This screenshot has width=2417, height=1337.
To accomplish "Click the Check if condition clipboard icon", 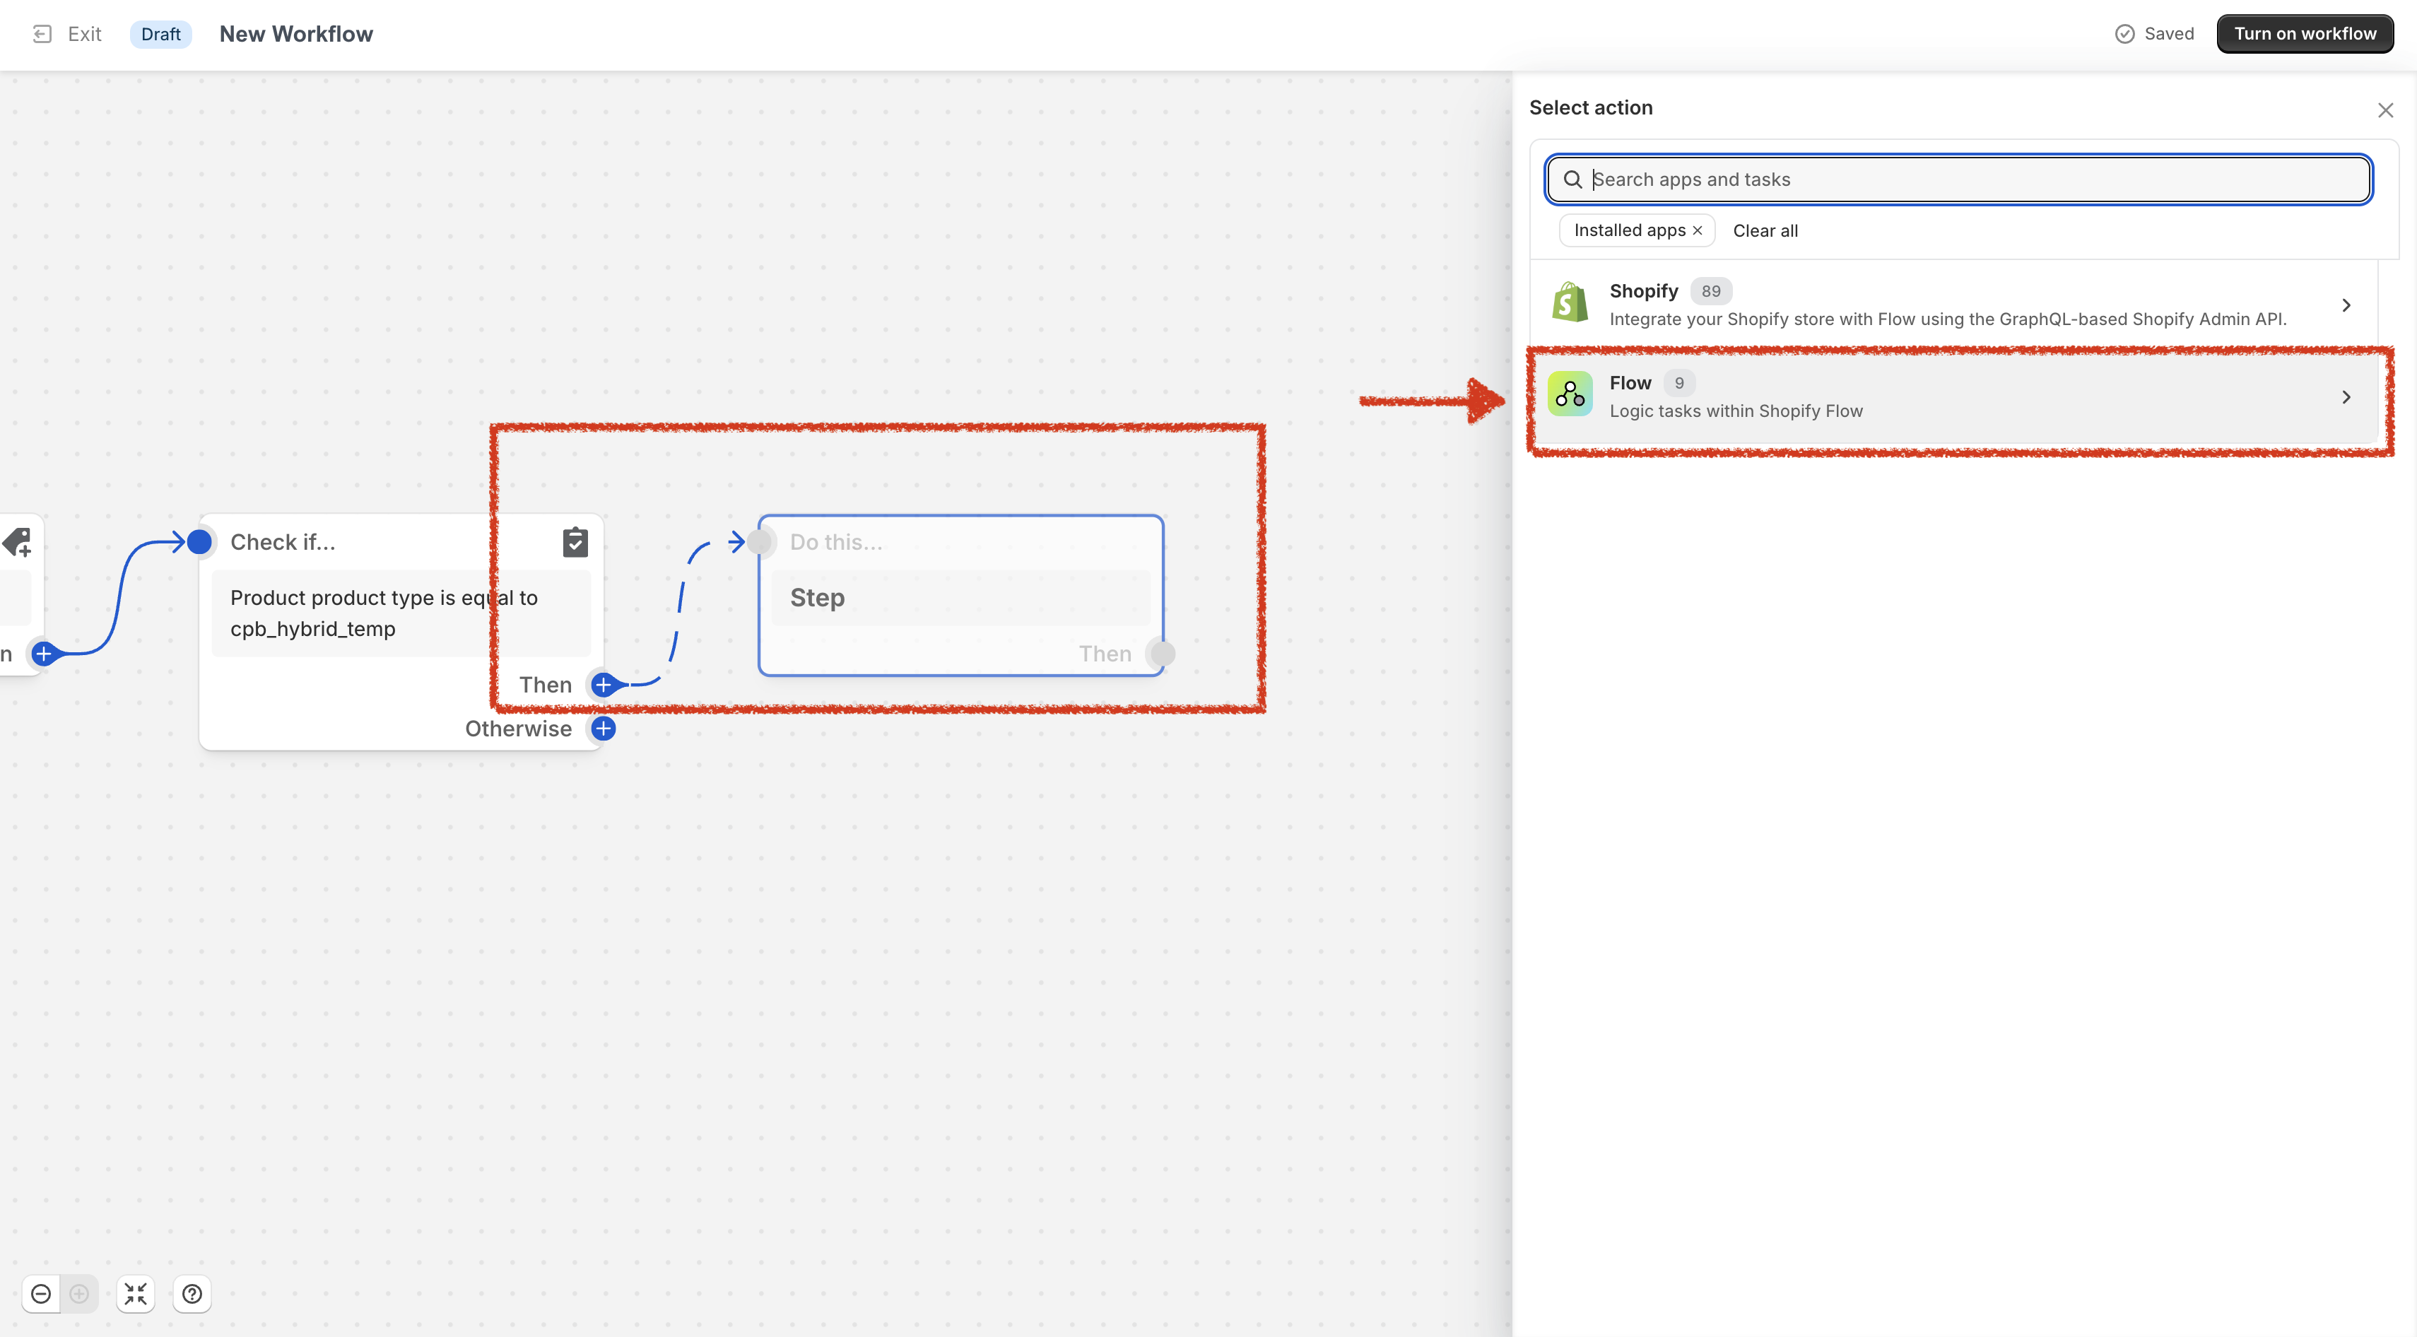I will click(575, 542).
